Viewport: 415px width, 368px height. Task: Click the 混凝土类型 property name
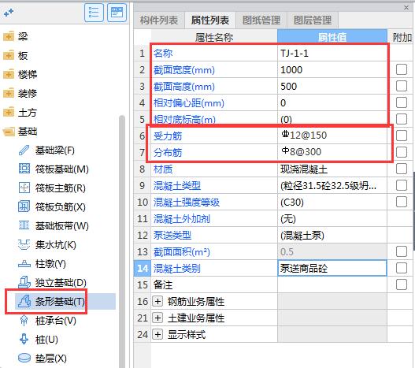177,186
